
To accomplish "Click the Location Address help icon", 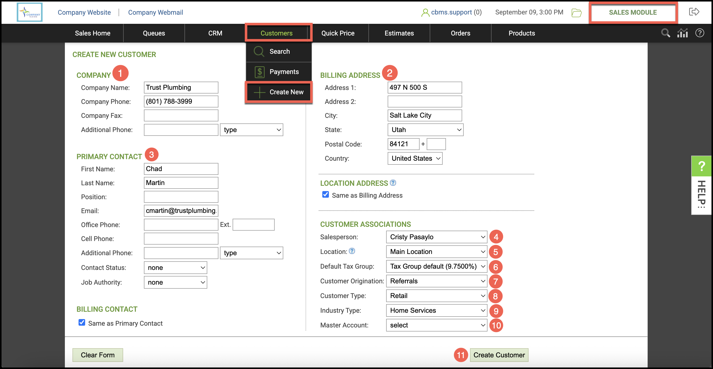I will (393, 183).
